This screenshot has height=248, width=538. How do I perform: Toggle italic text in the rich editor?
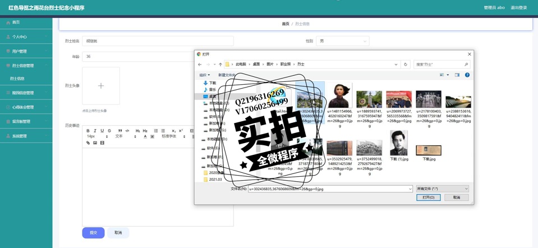(95, 131)
